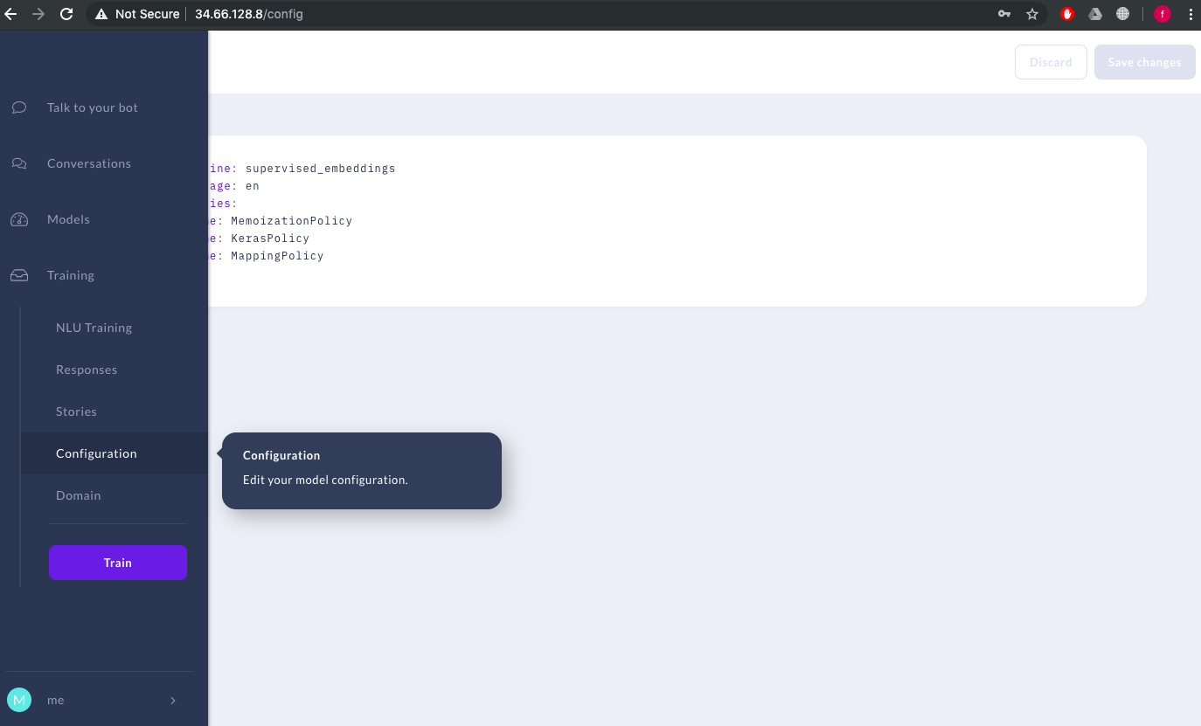This screenshot has height=726, width=1201.
Task: Discard the configuration changes
Action: click(x=1051, y=62)
